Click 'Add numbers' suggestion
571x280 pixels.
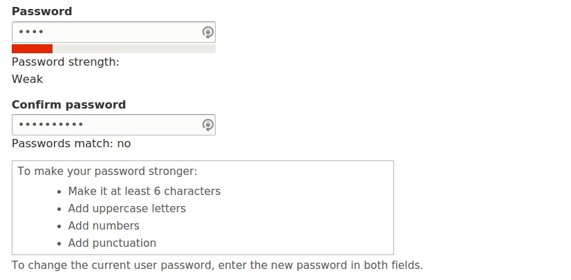[x=104, y=226]
